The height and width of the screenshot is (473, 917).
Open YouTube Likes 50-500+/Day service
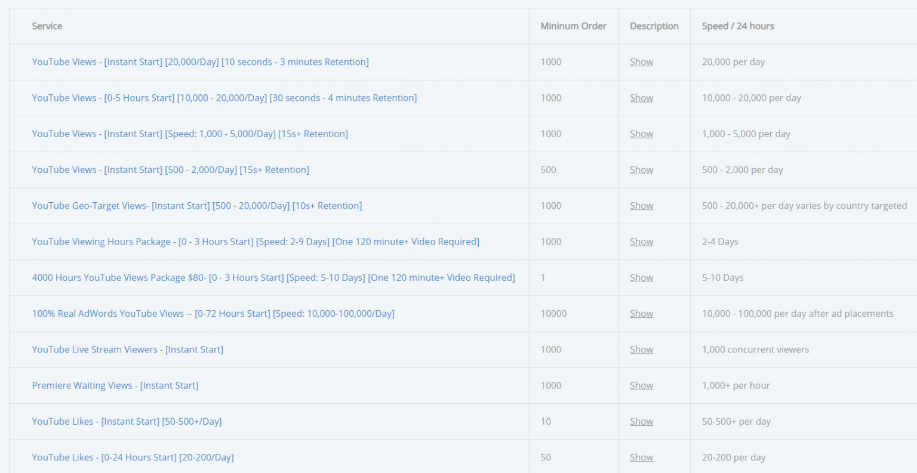[x=127, y=421]
